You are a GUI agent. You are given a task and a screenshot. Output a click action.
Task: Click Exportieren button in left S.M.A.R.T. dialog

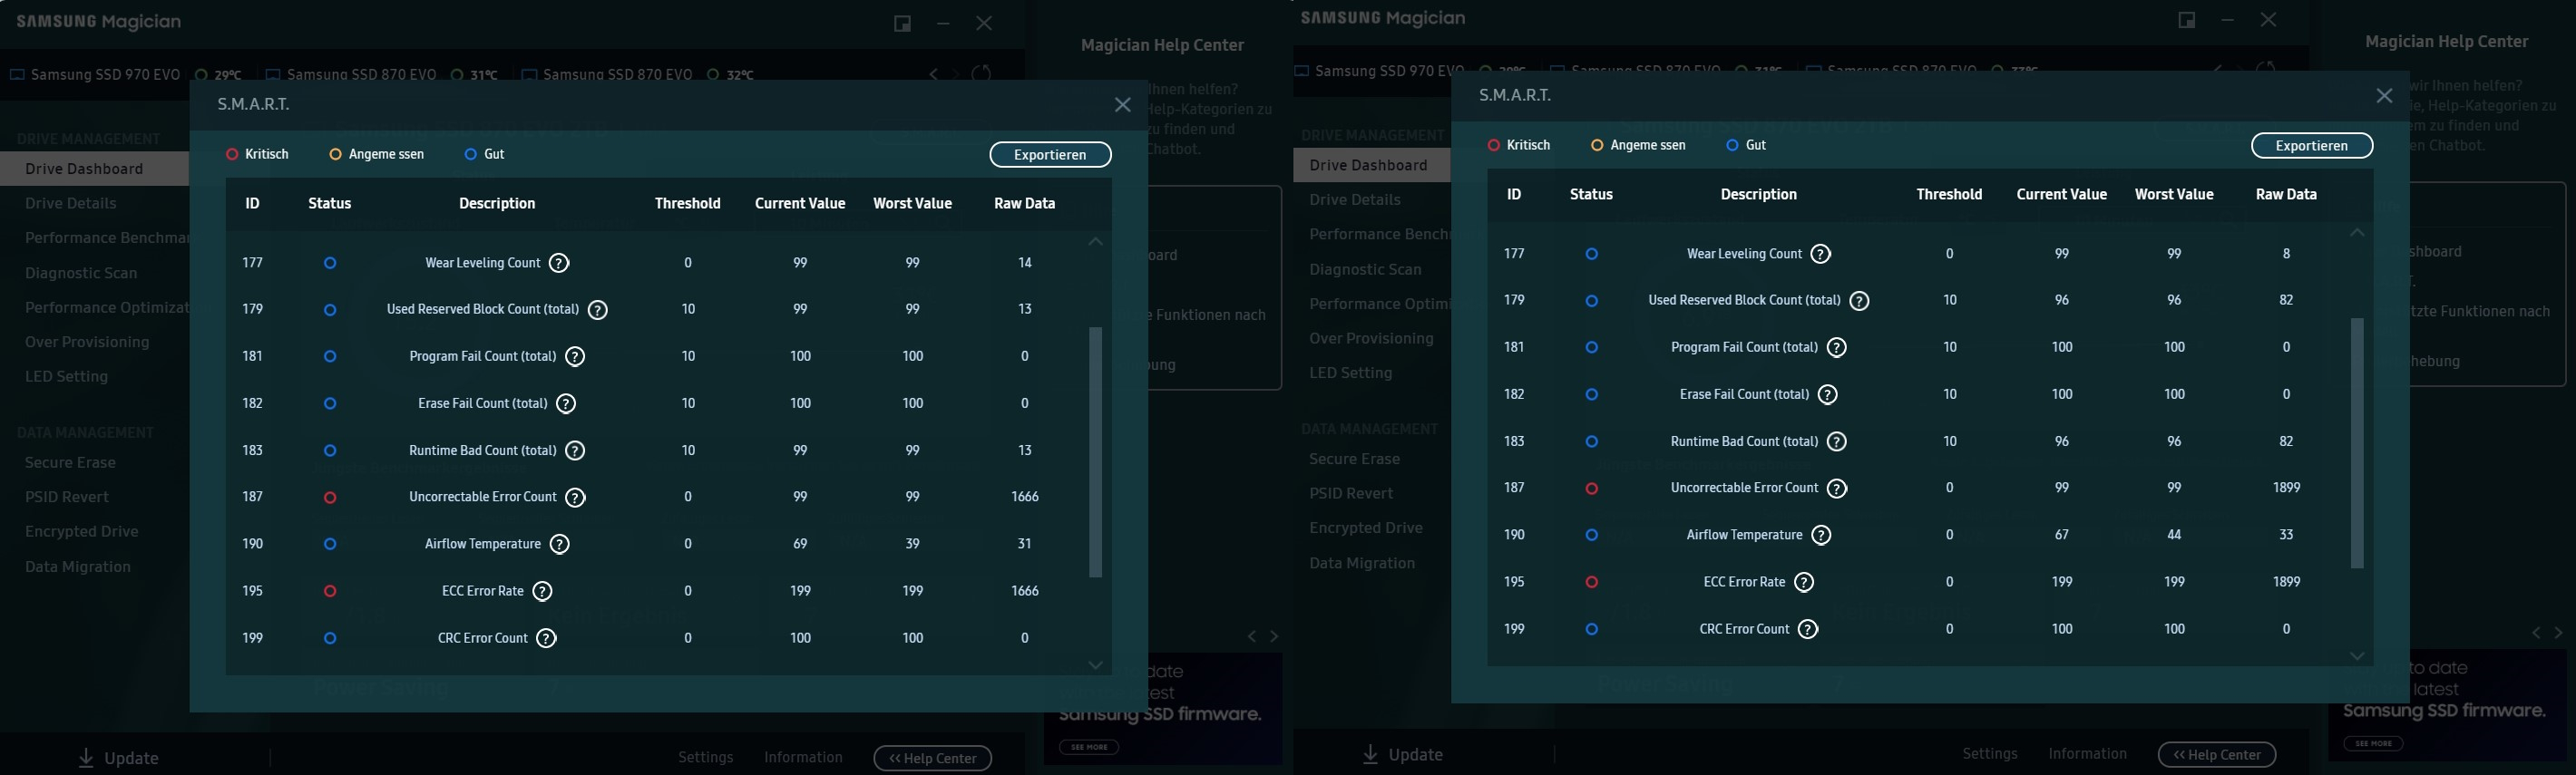coord(1050,155)
